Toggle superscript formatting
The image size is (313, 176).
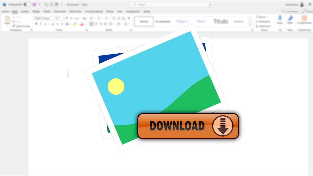click(62, 24)
